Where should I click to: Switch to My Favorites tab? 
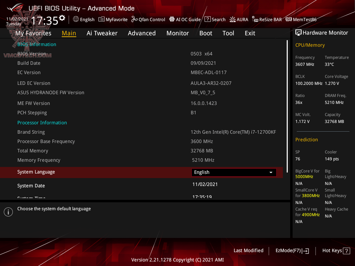(x=33, y=33)
